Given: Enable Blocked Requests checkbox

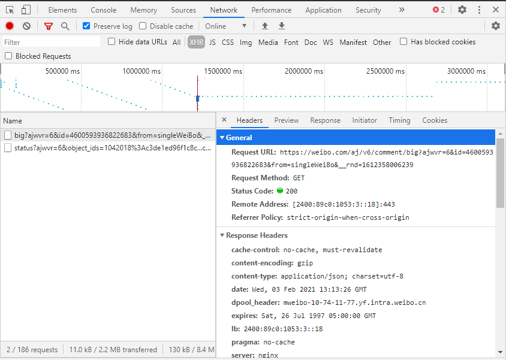Looking at the screenshot, I should (x=8, y=56).
